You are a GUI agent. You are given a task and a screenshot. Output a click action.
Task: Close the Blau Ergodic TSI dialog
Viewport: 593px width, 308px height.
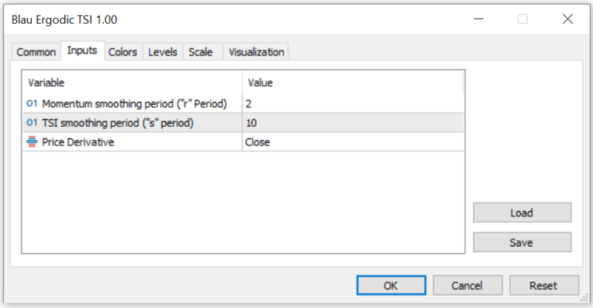(x=568, y=19)
